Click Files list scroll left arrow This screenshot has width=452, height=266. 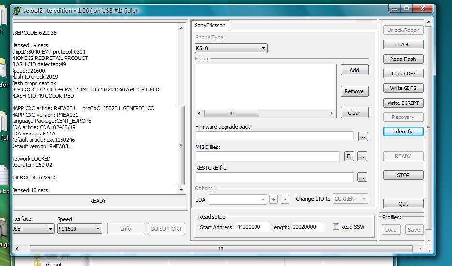pyautogui.click(x=199, y=113)
